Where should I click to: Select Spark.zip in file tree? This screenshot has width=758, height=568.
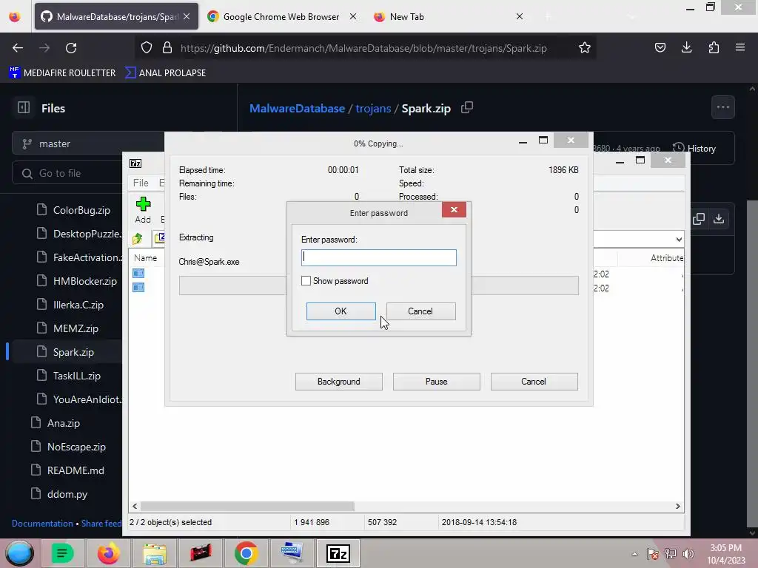[73, 352]
